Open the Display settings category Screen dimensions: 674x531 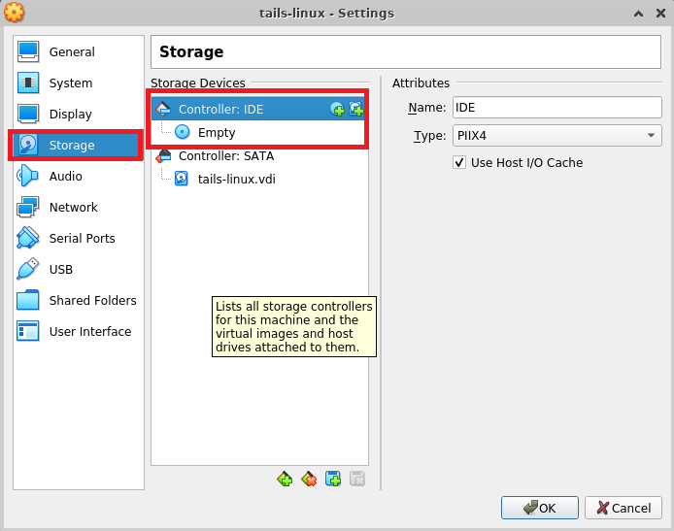[79, 114]
